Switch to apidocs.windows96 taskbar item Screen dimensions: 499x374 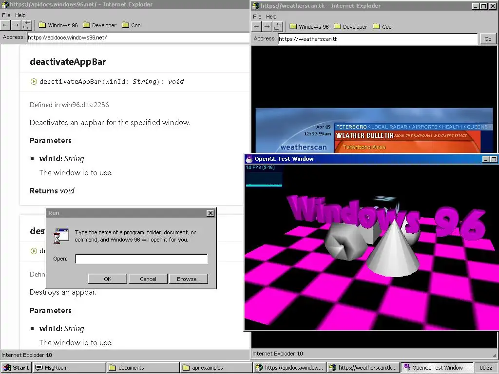point(290,368)
